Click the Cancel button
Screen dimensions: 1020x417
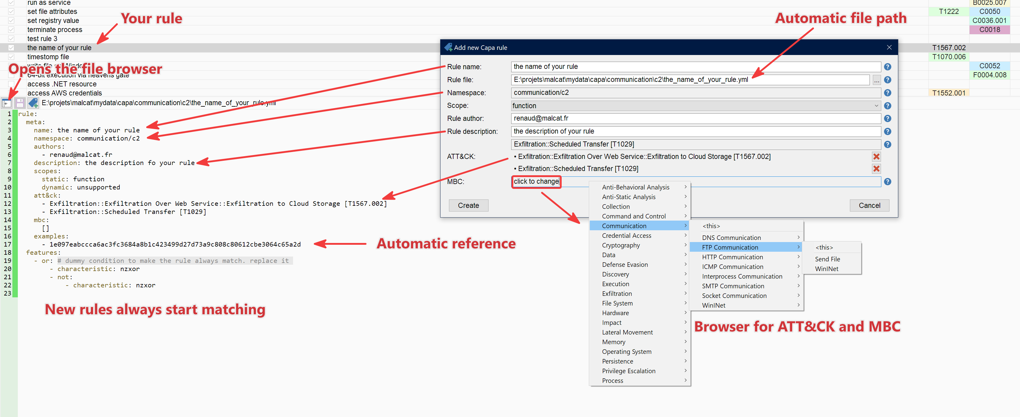click(870, 205)
